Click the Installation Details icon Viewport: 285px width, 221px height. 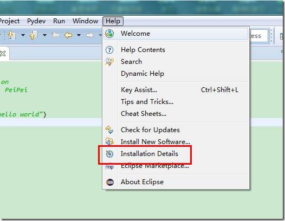click(109, 154)
